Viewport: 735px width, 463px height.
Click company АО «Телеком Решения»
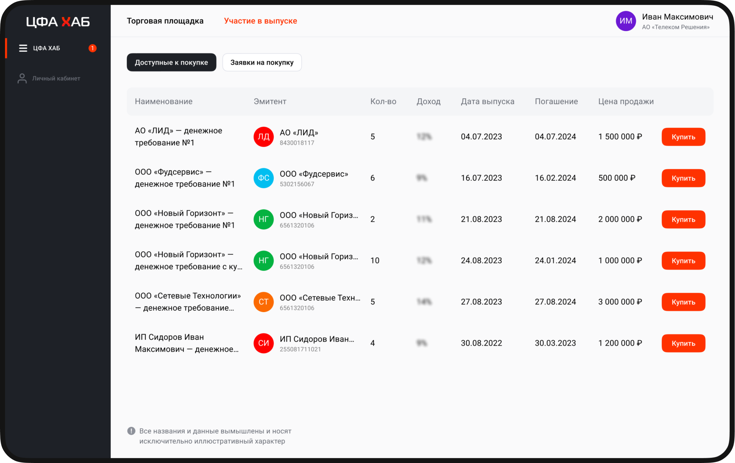[676, 27]
